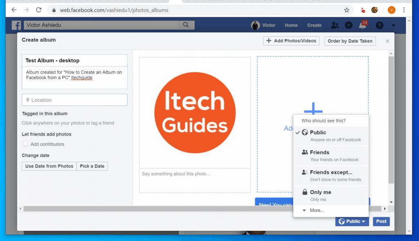Select Public audience option
Viewport: 419px width, 241px height.
coord(331,136)
